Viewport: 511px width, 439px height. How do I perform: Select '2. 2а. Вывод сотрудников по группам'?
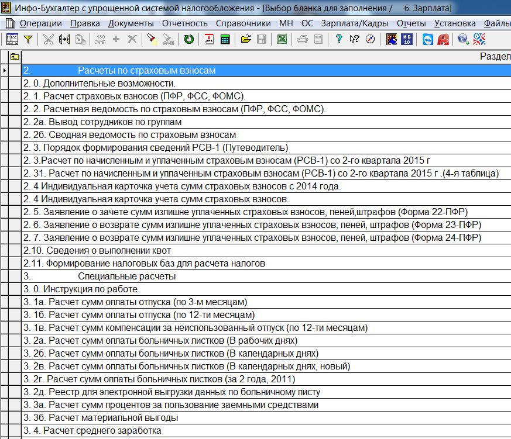click(x=266, y=122)
